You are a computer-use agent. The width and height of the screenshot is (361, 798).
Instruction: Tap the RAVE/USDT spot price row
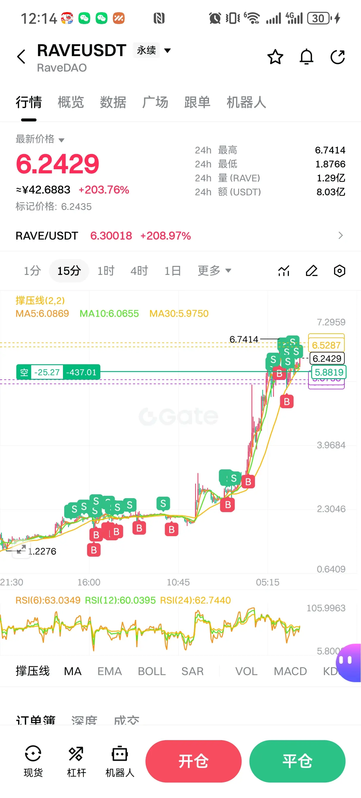tap(180, 235)
